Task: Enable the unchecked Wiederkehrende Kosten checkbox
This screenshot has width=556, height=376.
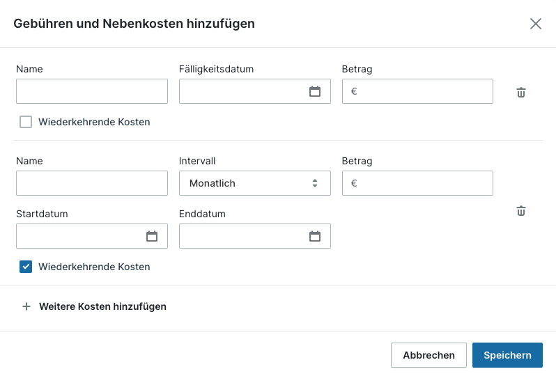Action: (x=26, y=122)
